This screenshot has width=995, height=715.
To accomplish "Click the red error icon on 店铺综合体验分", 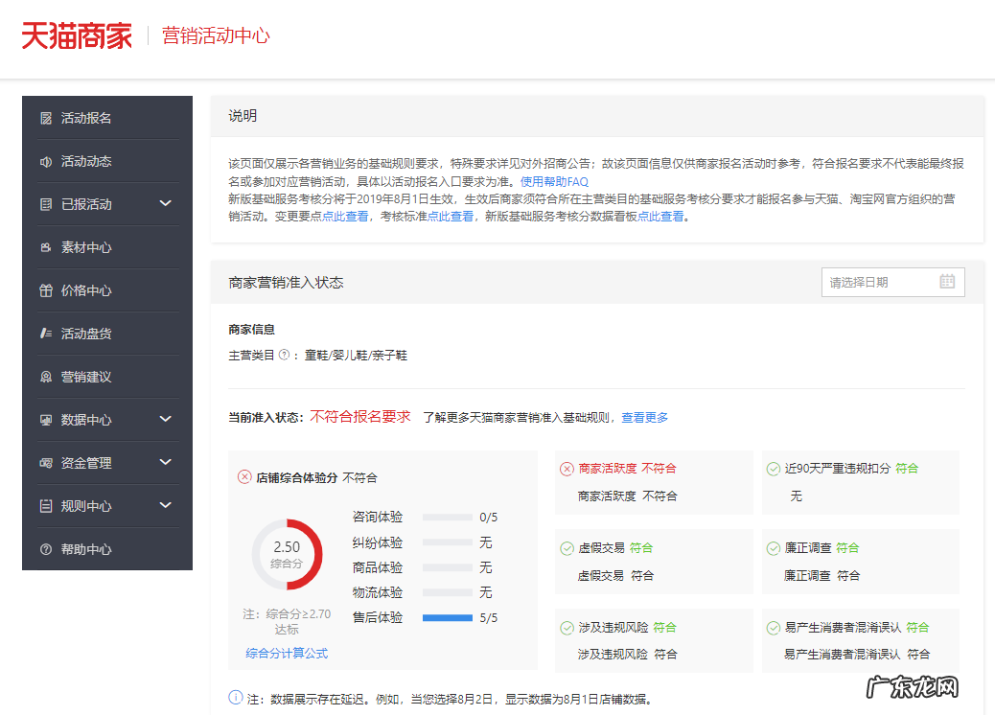I will (243, 476).
